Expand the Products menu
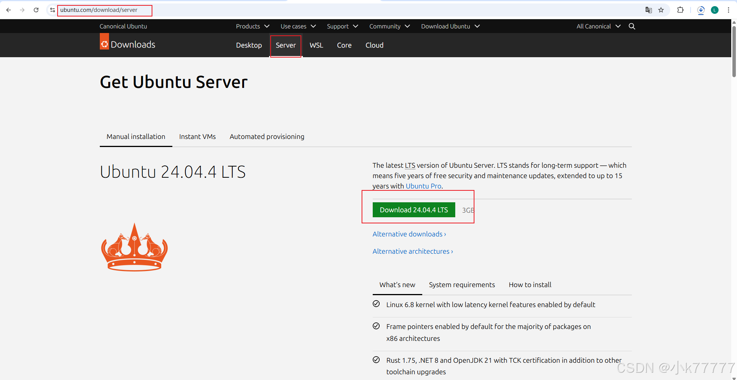 (x=253, y=26)
